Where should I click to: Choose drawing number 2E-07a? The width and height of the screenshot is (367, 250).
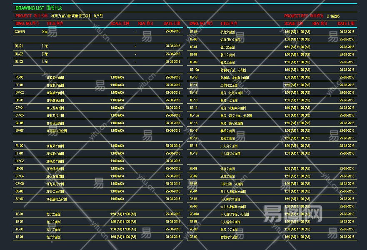click(x=194, y=214)
